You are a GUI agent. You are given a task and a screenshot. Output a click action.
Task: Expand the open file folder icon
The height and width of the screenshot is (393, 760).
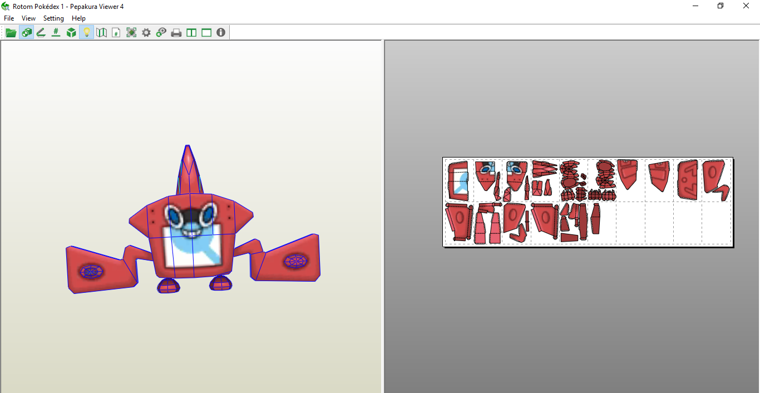click(11, 32)
